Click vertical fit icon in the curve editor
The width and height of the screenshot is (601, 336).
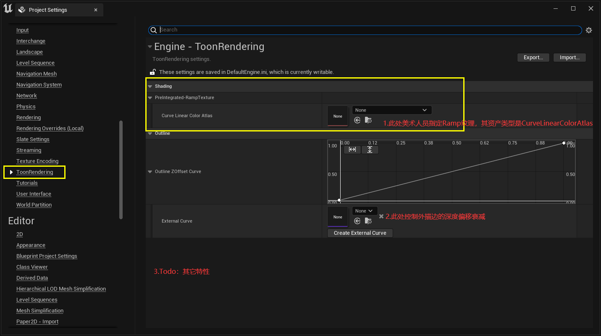[370, 149]
